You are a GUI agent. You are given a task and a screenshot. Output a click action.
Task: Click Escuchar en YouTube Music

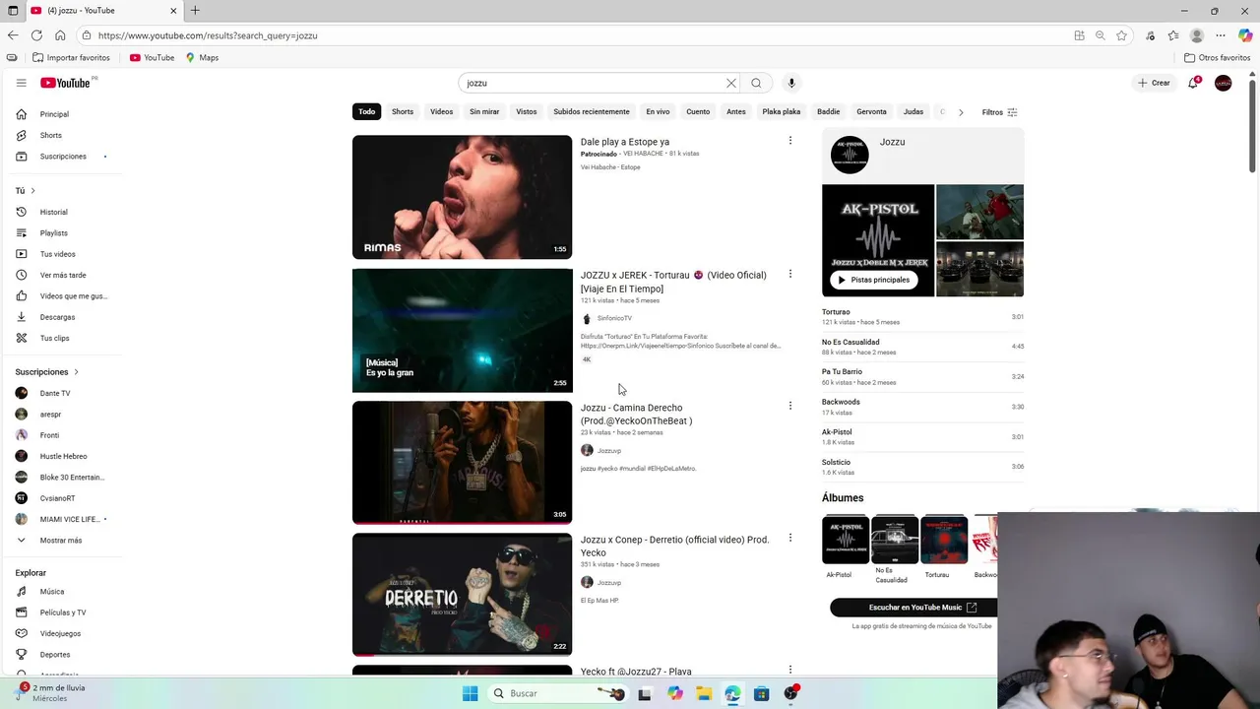pyautogui.click(x=914, y=608)
